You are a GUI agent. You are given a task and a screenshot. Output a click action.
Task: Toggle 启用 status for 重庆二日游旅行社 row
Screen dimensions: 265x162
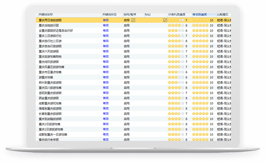tap(127, 36)
